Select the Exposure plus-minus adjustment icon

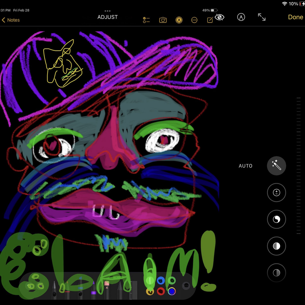(276, 193)
